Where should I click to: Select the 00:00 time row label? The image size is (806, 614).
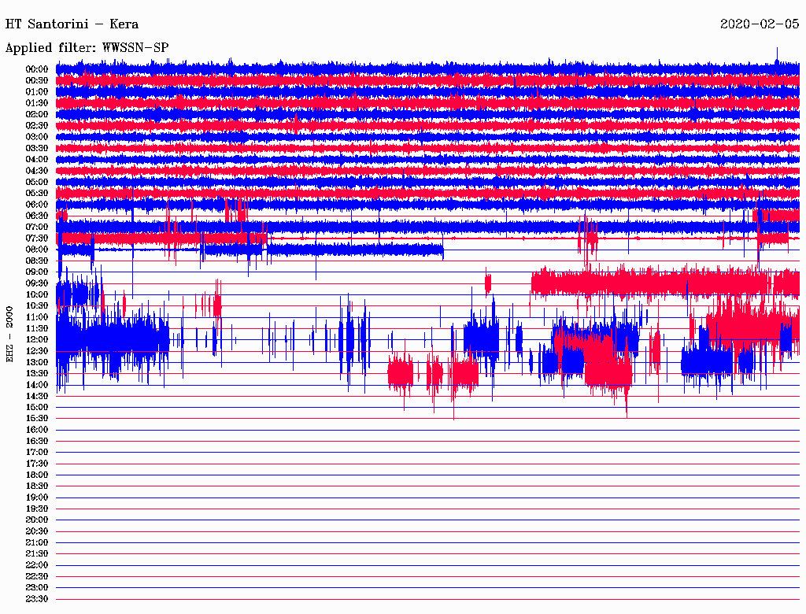point(37,69)
